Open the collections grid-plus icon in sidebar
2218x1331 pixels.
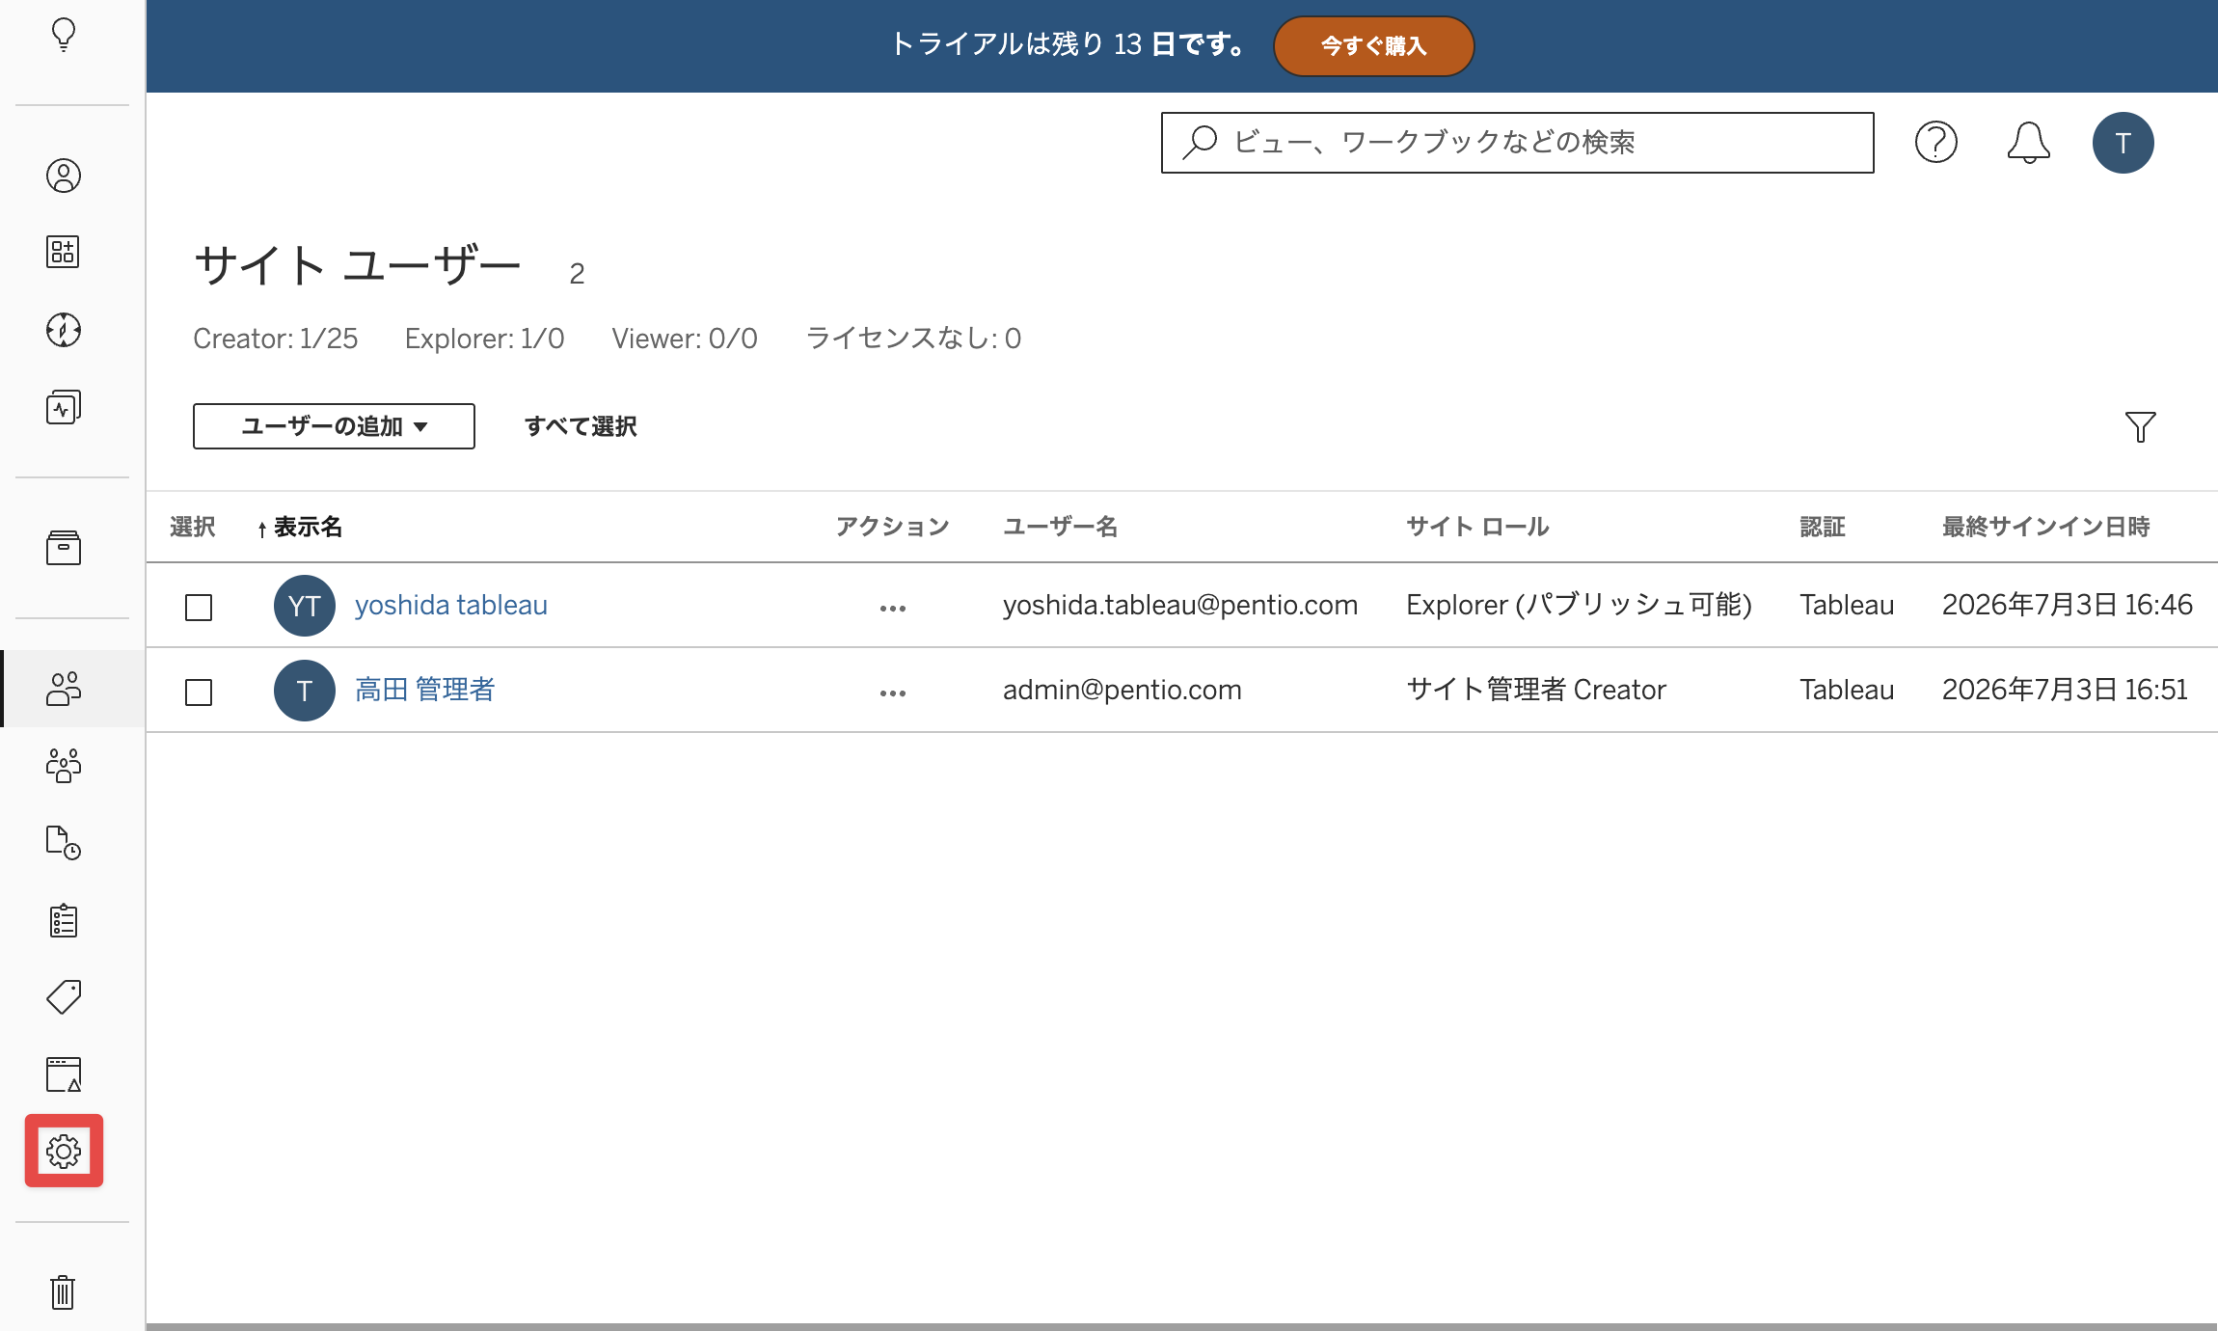tap(64, 253)
